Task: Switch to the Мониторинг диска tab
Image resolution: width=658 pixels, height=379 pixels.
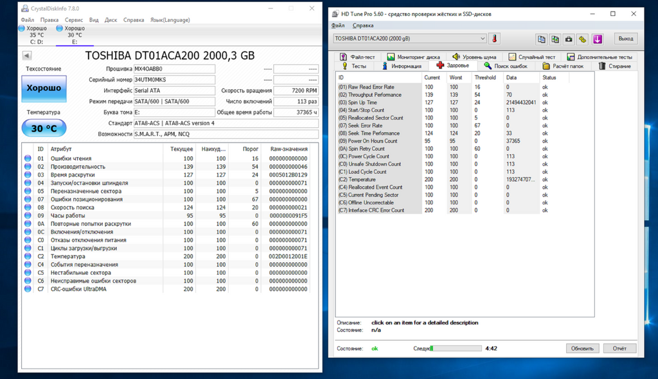Action: pyautogui.click(x=413, y=57)
